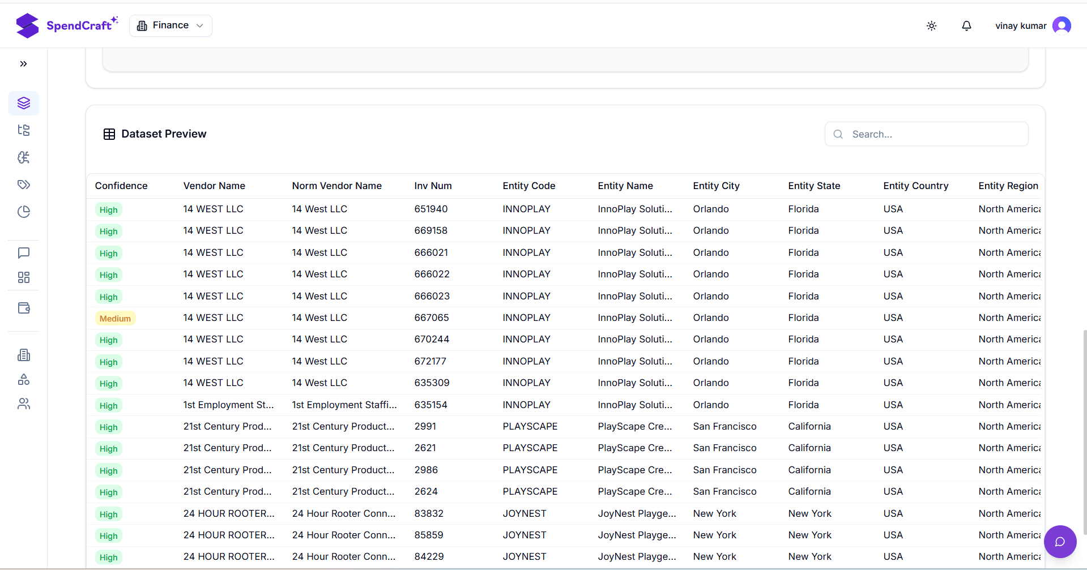
Task: Open the dashboard grid icon in sidebar
Action: click(23, 277)
